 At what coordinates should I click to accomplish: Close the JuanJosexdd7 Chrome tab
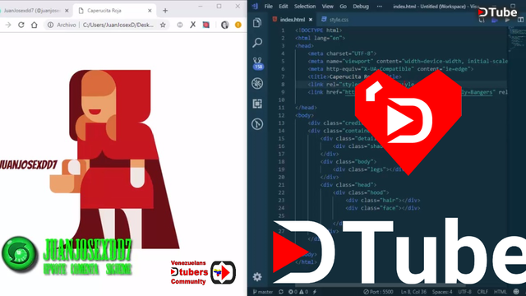click(x=67, y=11)
